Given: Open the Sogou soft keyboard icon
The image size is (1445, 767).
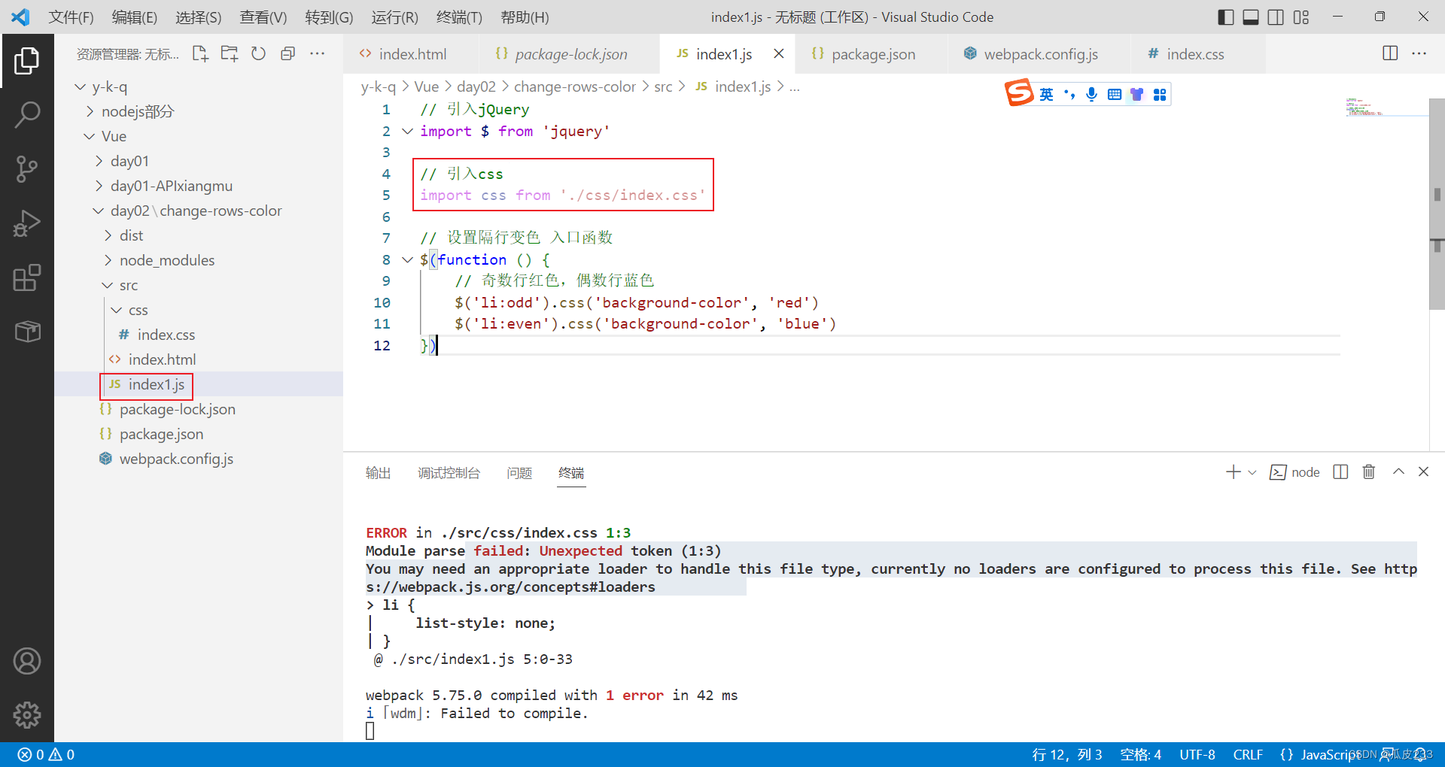Looking at the screenshot, I should 1115,94.
